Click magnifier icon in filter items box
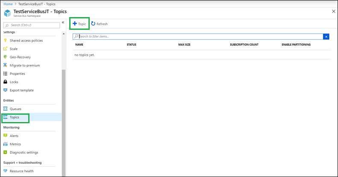Image resolution: width=338 pixels, height=177 pixels. pos(76,36)
